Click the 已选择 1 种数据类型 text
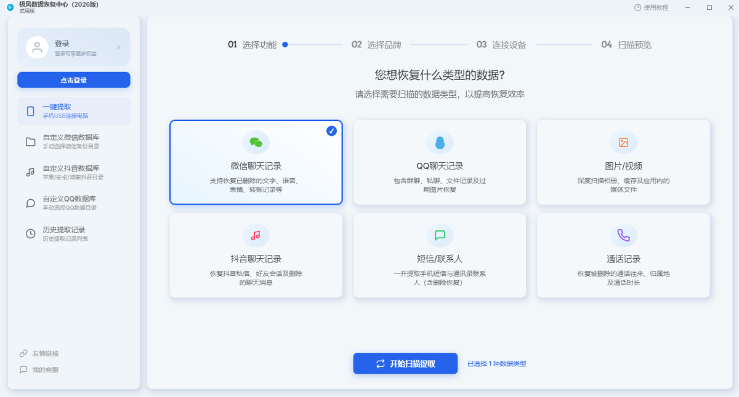Screen dimensions: 739x397 point(496,364)
